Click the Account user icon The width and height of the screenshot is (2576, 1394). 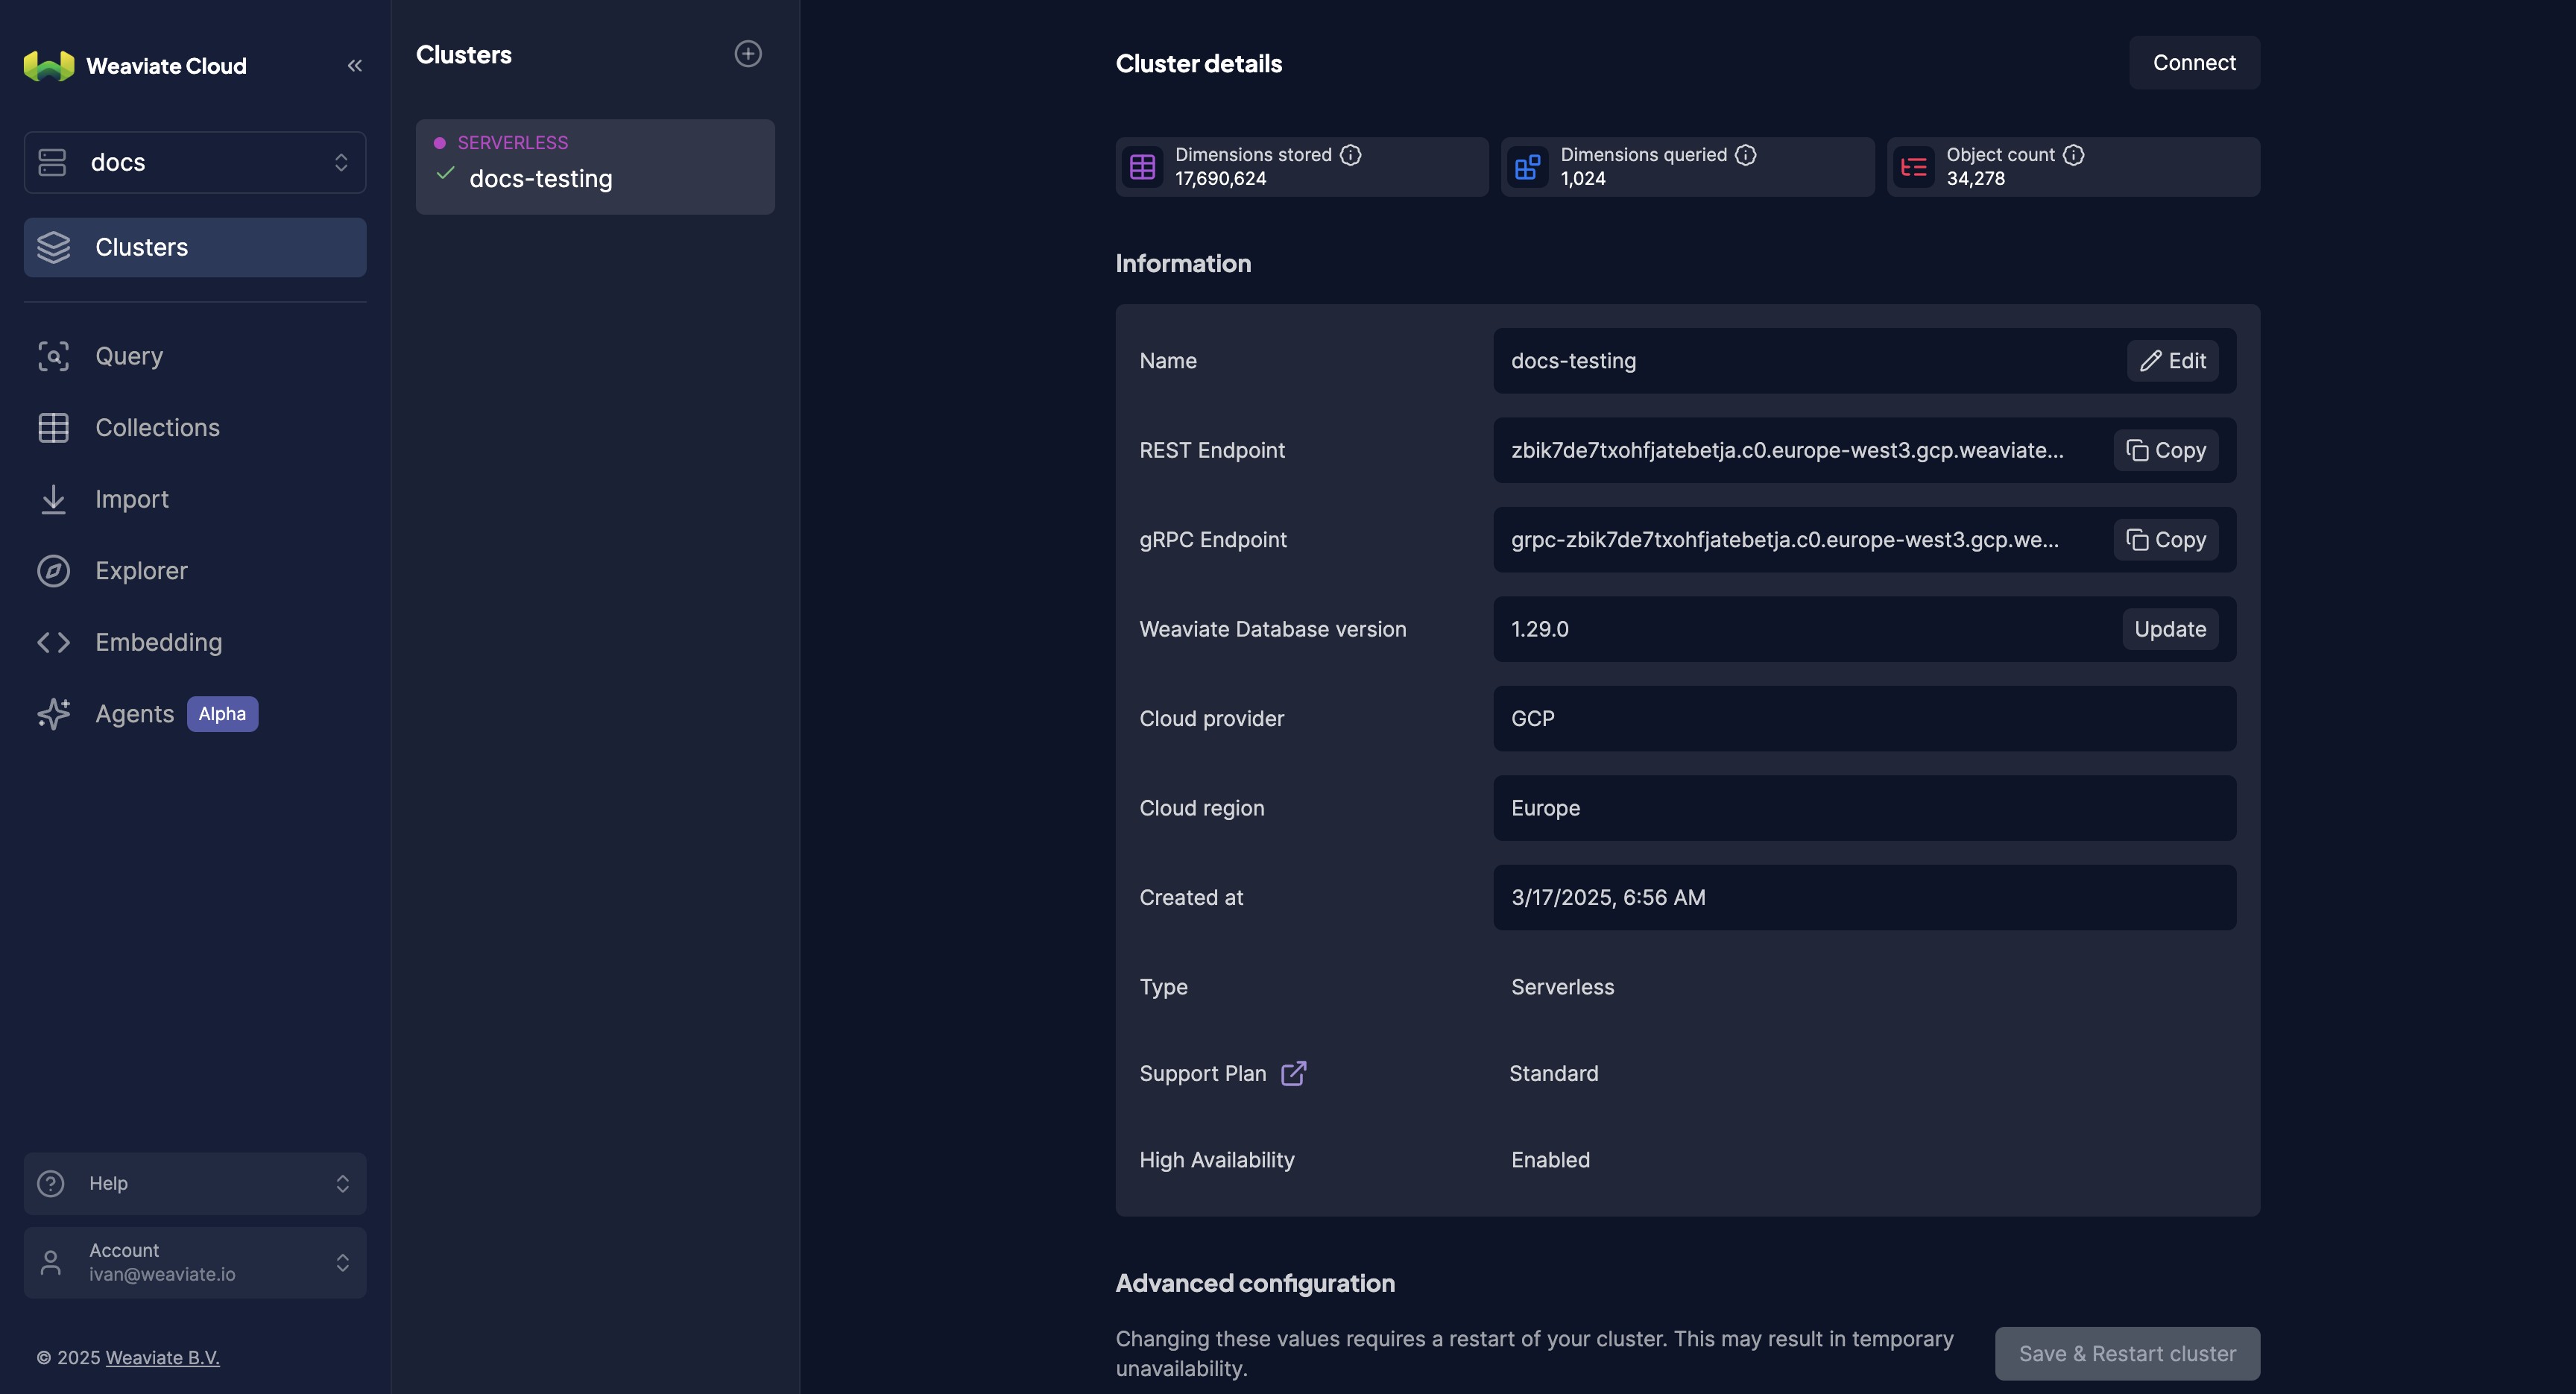coord(51,1262)
